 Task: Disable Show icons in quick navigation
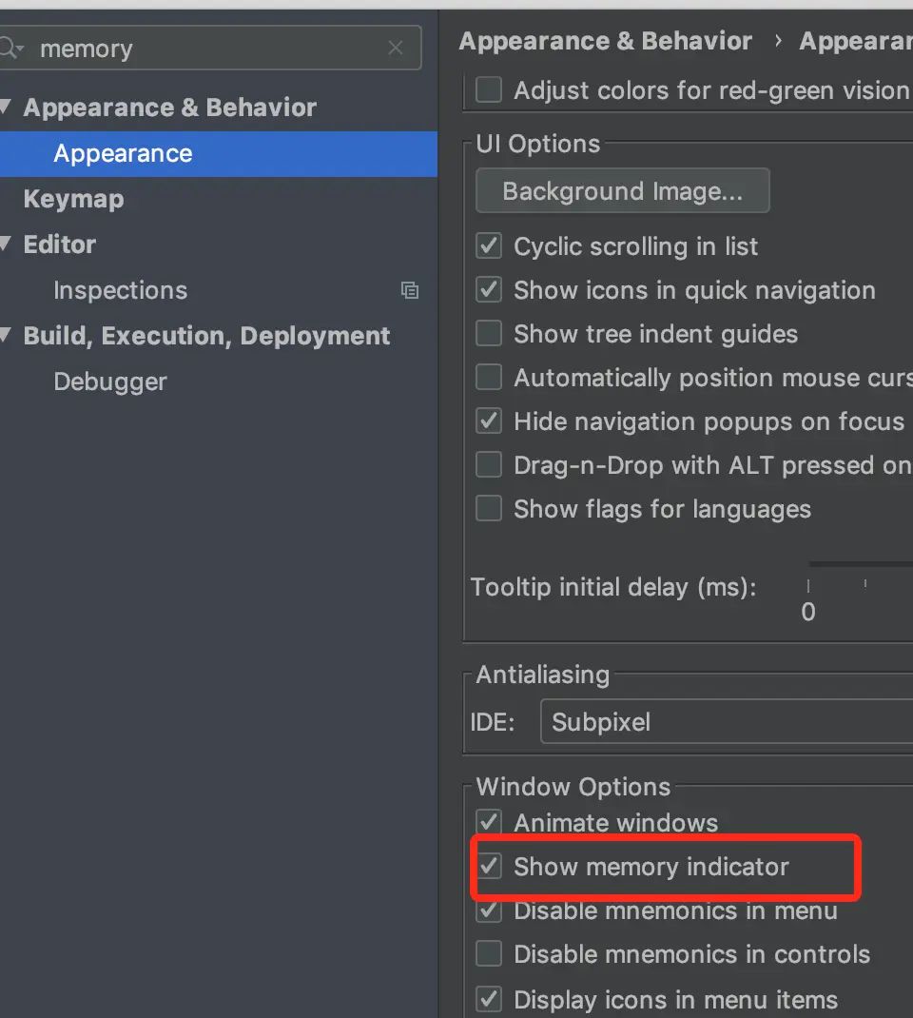pyautogui.click(x=489, y=290)
